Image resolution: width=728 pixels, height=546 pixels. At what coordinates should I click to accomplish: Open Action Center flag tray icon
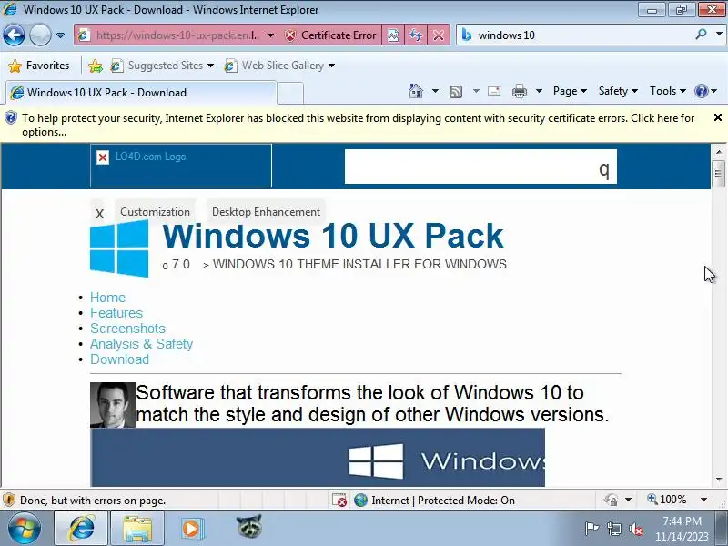[591, 528]
